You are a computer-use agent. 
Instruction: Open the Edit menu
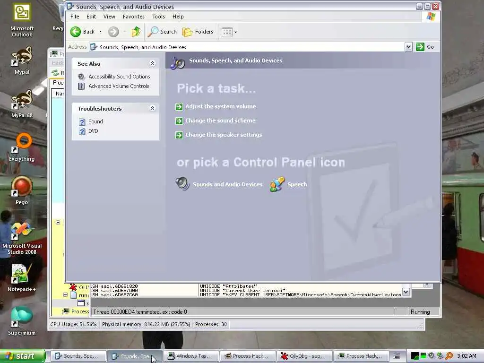(91, 17)
